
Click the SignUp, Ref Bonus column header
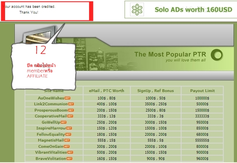coord(155,90)
